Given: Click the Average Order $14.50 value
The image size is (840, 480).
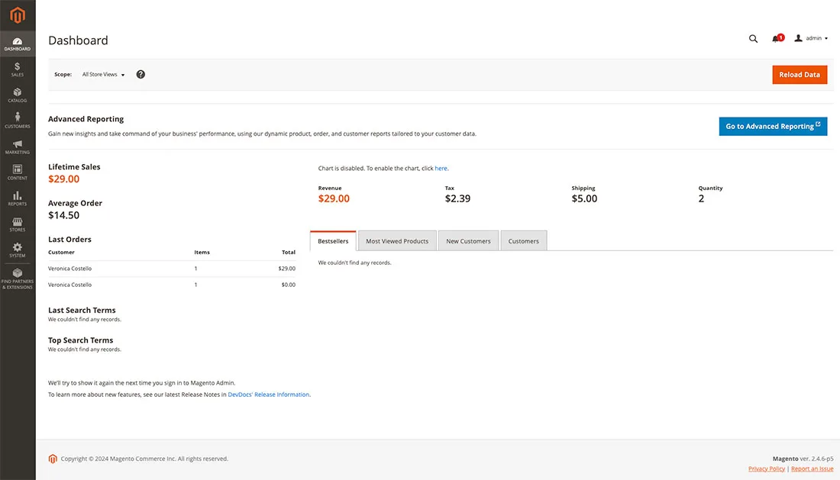Looking at the screenshot, I should (x=63, y=215).
